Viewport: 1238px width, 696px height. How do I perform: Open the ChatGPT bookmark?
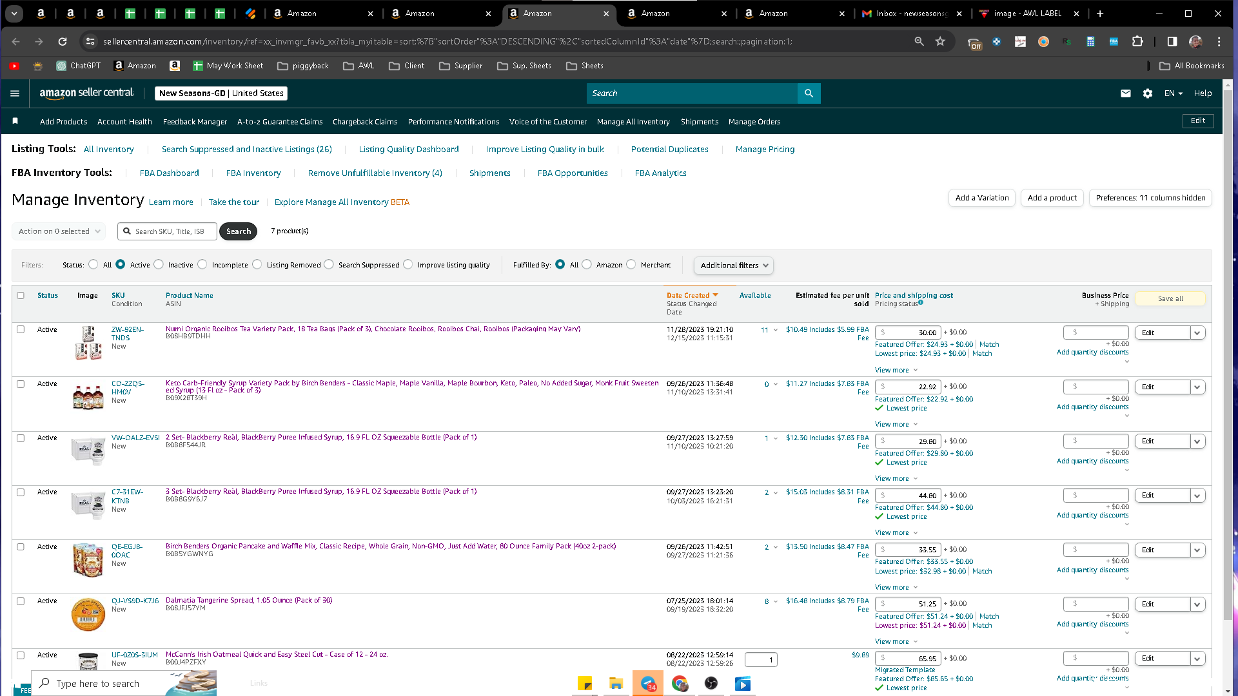pyautogui.click(x=79, y=66)
